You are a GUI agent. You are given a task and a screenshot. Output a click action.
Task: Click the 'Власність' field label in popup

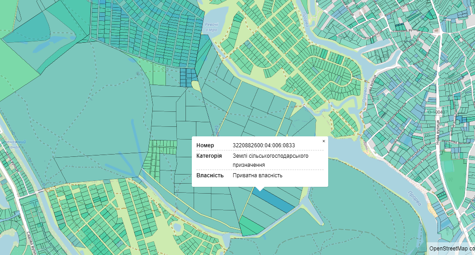210,175
